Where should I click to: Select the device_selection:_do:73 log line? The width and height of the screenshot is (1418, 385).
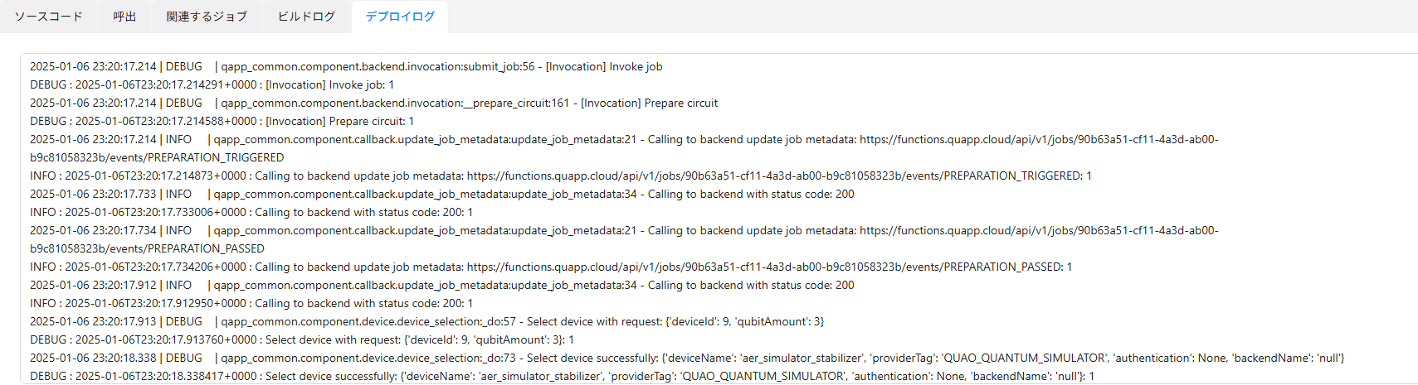(686, 359)
